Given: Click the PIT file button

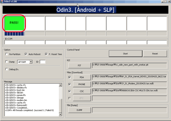Looking at the screenshot, I should [x=79, y=65].
